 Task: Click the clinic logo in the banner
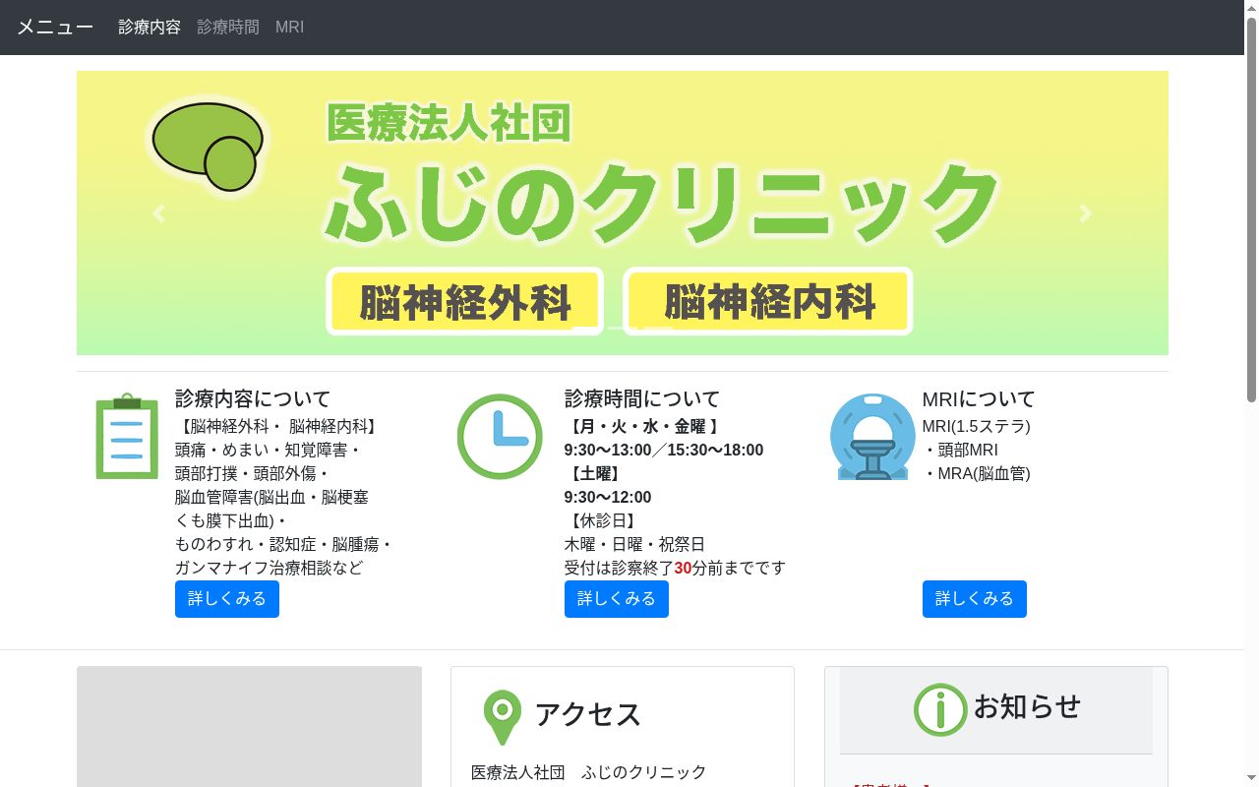pyautogui.click(x=207, y=146)
